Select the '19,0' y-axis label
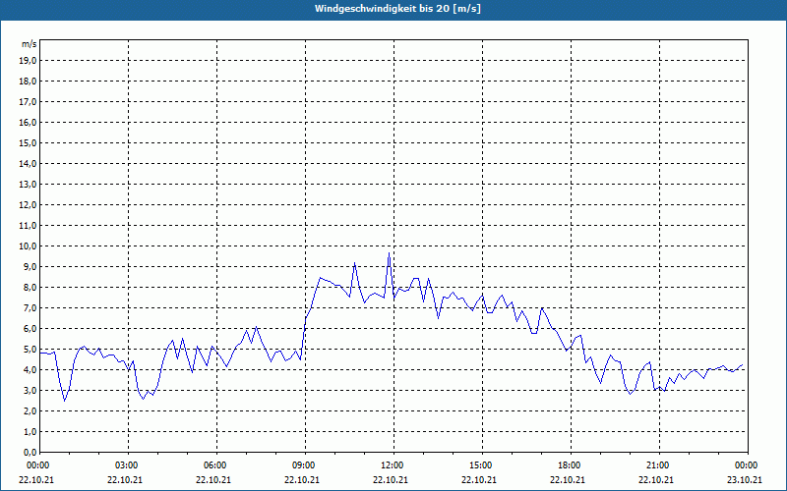 click(29, 61)
